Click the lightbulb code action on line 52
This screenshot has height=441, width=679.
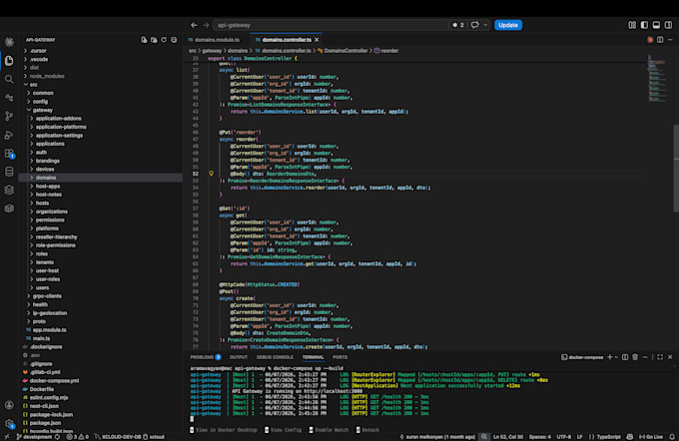click(212, 174)
